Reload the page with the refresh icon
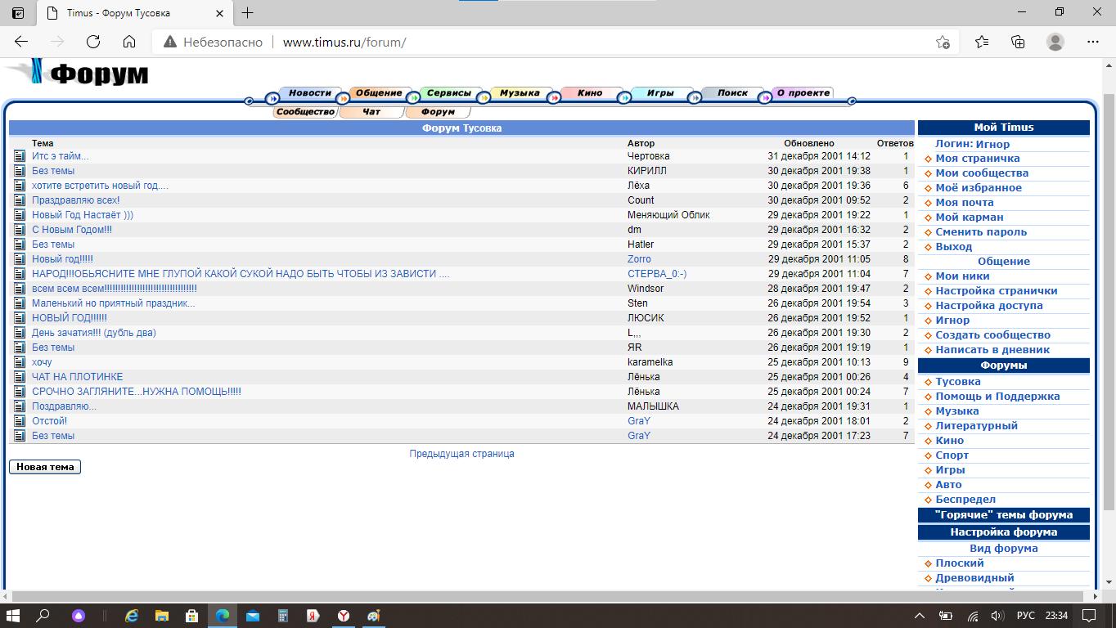Image resolution: width=1116 pixels, height=628 pixels. tap(93, 42)
